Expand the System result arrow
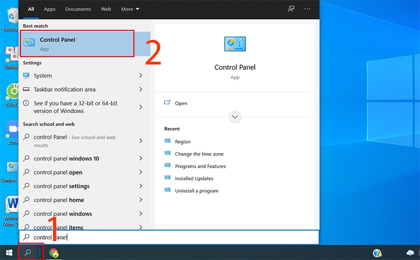This screenshot has height=260, width=420. 141,75
